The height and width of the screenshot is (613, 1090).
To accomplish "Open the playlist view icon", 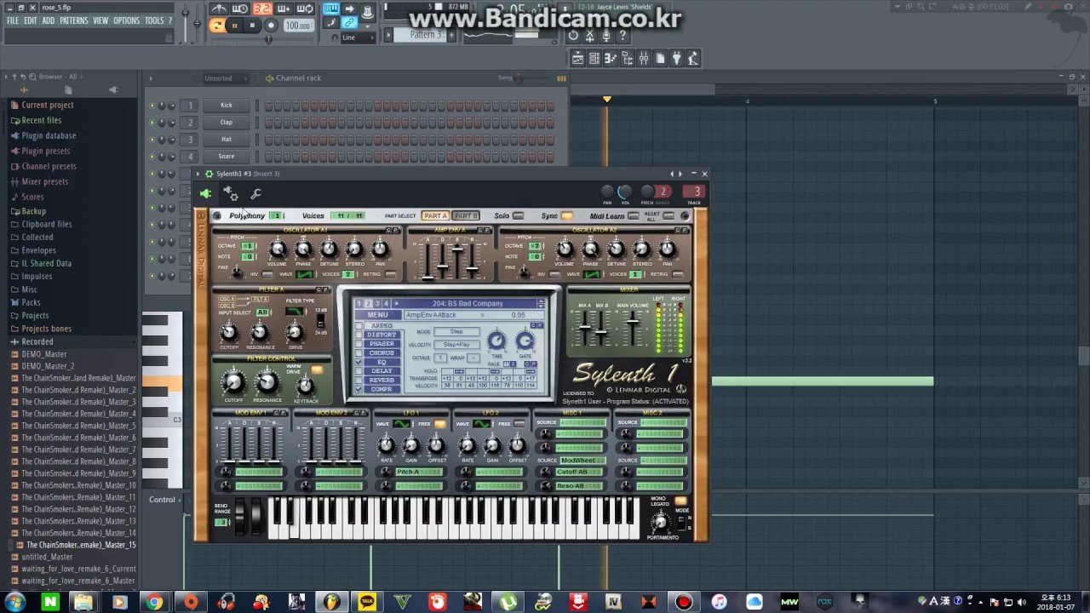I will (x=578, y=58).
